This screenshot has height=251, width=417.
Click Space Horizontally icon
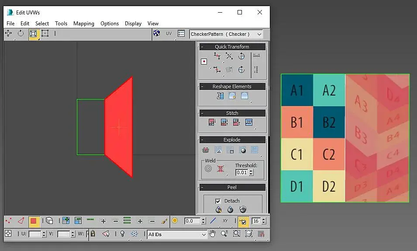(x=256, y=55)
